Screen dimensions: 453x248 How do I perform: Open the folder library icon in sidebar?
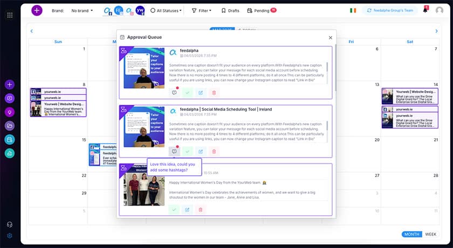pyautogui.click(x=10, y=126)
